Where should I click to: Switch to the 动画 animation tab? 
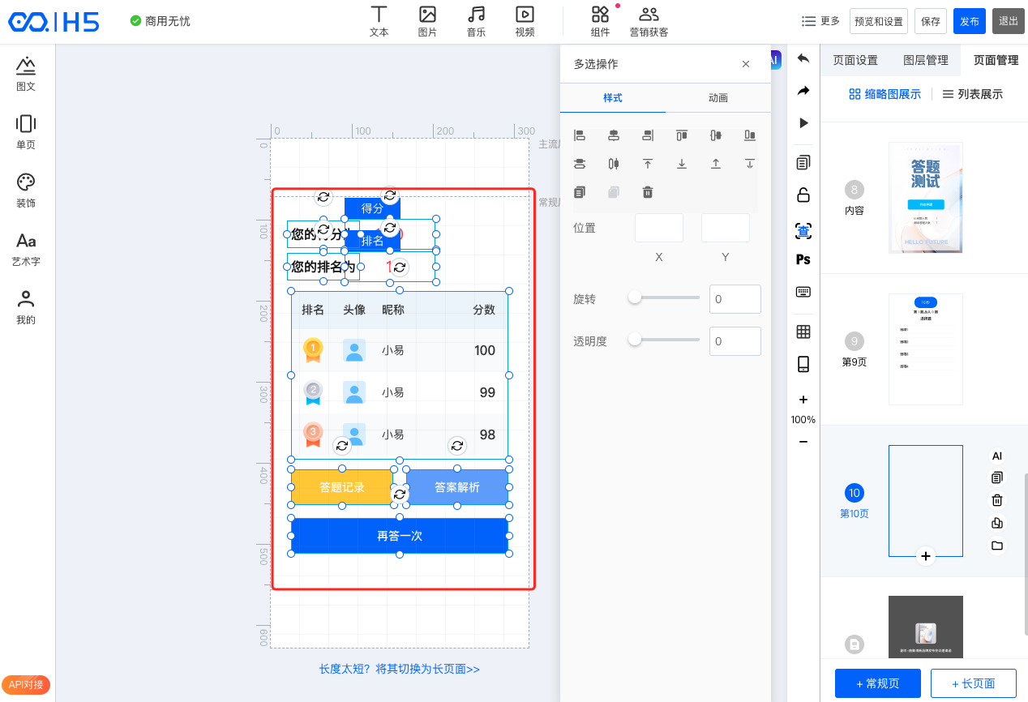point(717,97)
